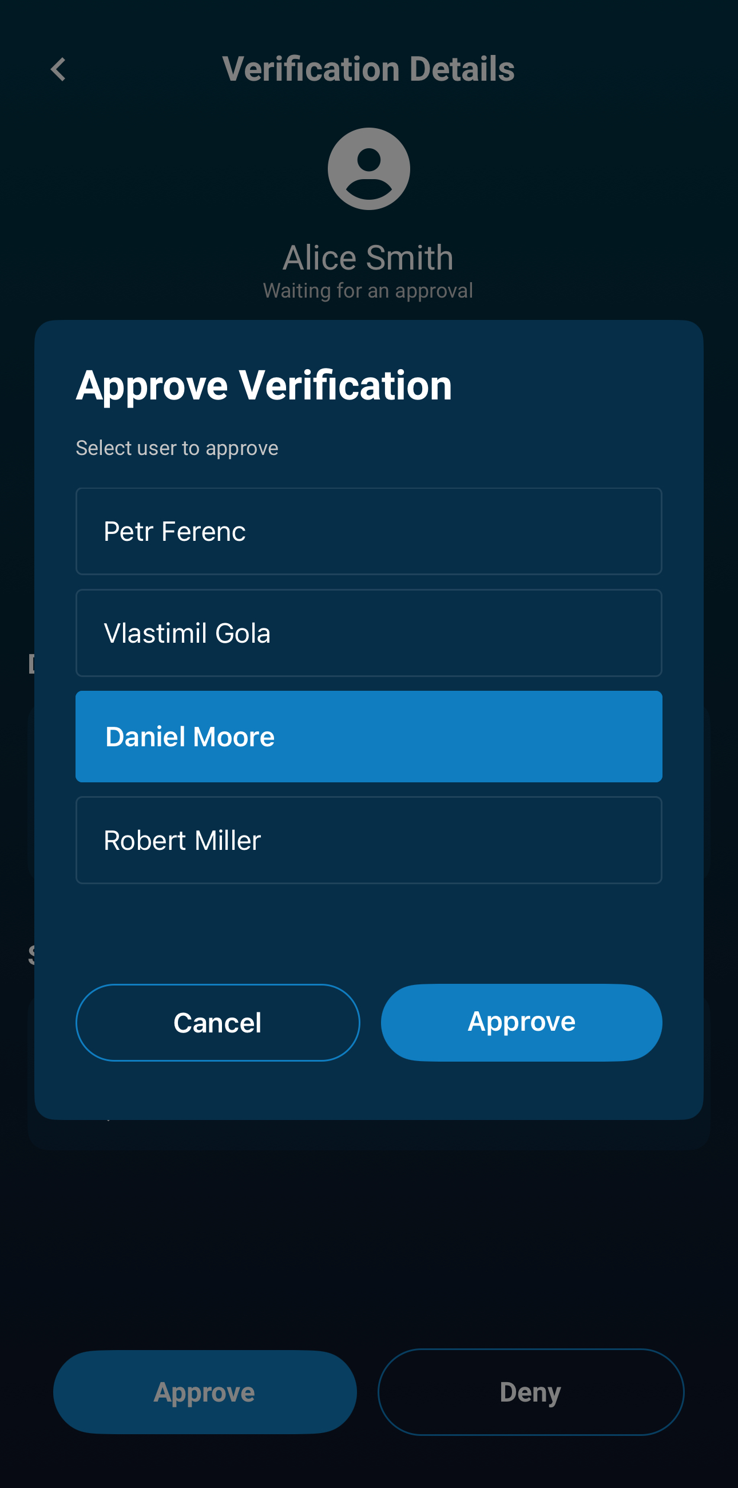Select the highlighted Daniel Moore option
The width and height of the screenshot is (738, 1488).
pyautogui.click(x=368, y=737)
